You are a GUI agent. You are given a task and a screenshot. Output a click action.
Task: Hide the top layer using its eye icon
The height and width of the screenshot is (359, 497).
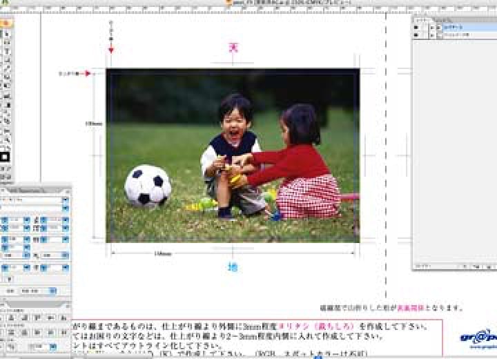click(416, 27)
